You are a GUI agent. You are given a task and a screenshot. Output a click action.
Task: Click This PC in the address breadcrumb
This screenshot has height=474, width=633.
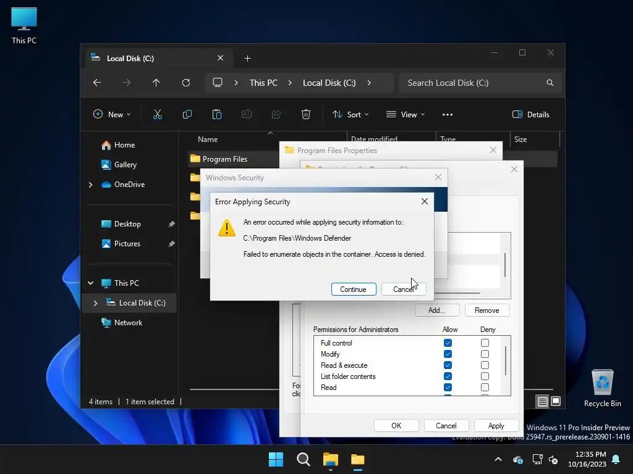click(263, 83)
